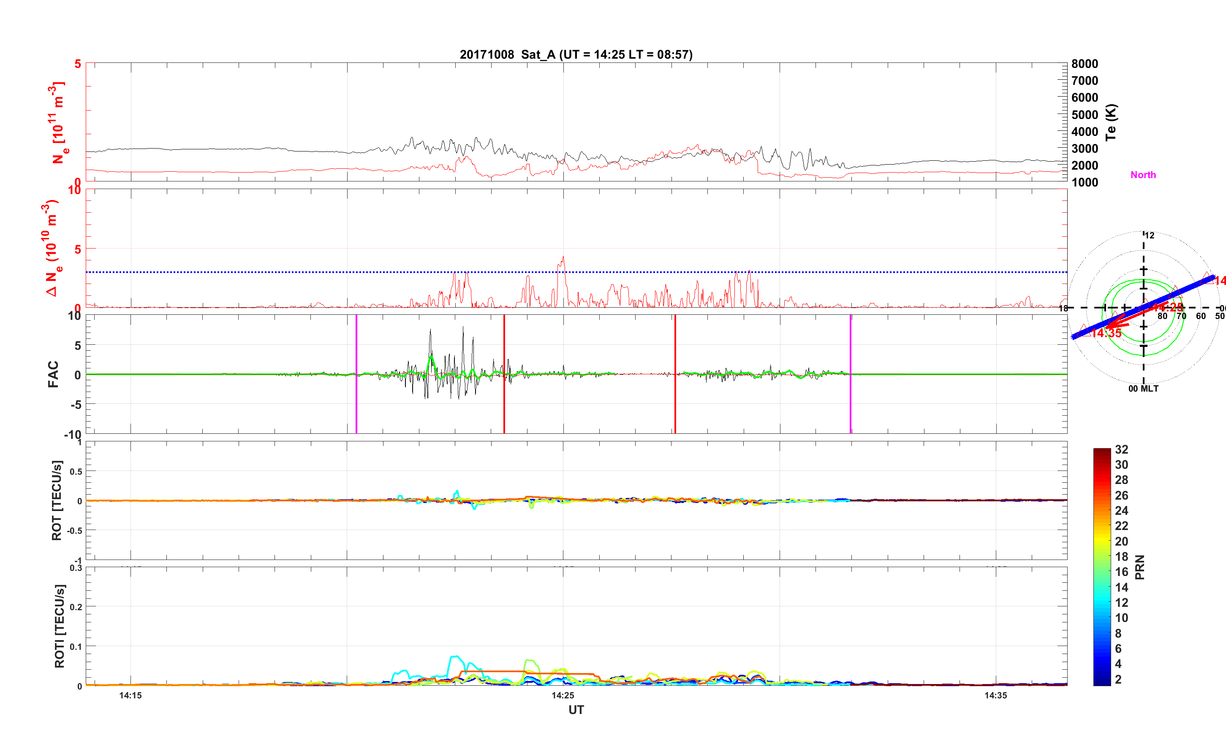This screenshot has height=741, width=1226.
Task: Click the second magenta vertical marker in FAC panel
Action: pos(850,374)
